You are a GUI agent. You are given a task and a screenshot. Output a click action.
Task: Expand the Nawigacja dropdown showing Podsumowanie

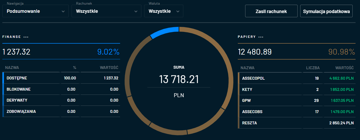click(35, 11)
